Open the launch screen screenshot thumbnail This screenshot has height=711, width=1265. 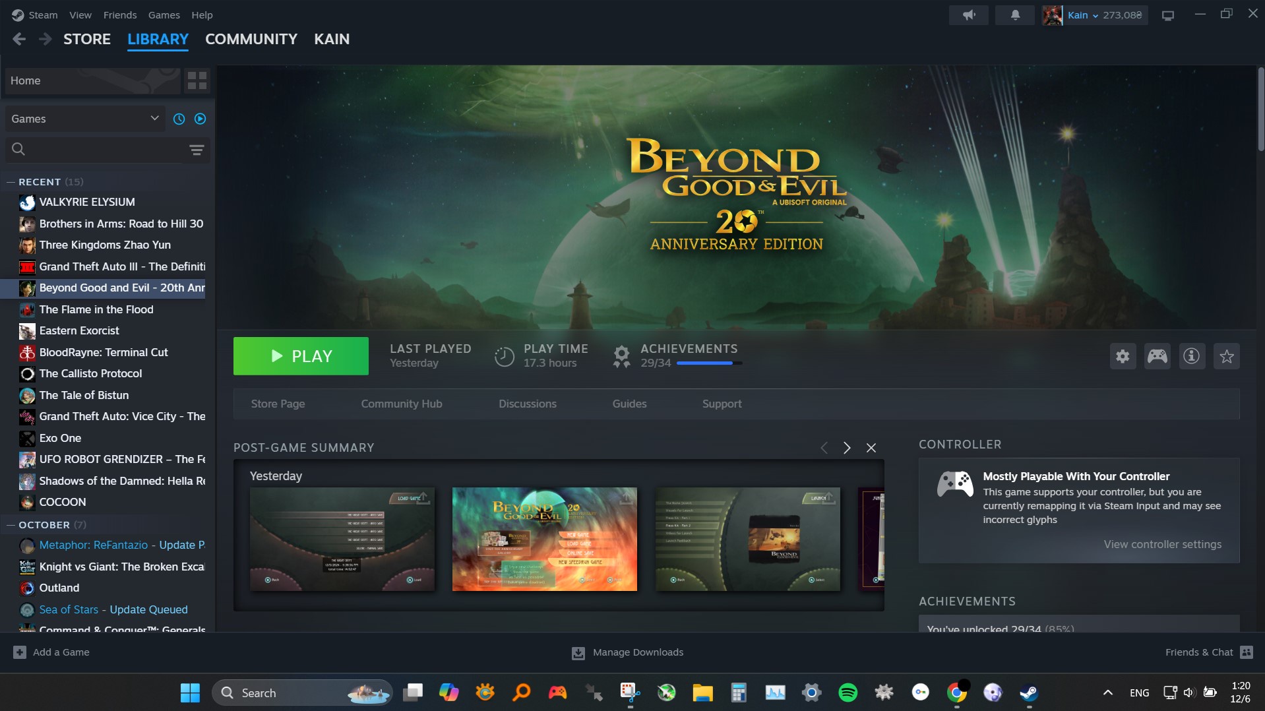(748, 539)
